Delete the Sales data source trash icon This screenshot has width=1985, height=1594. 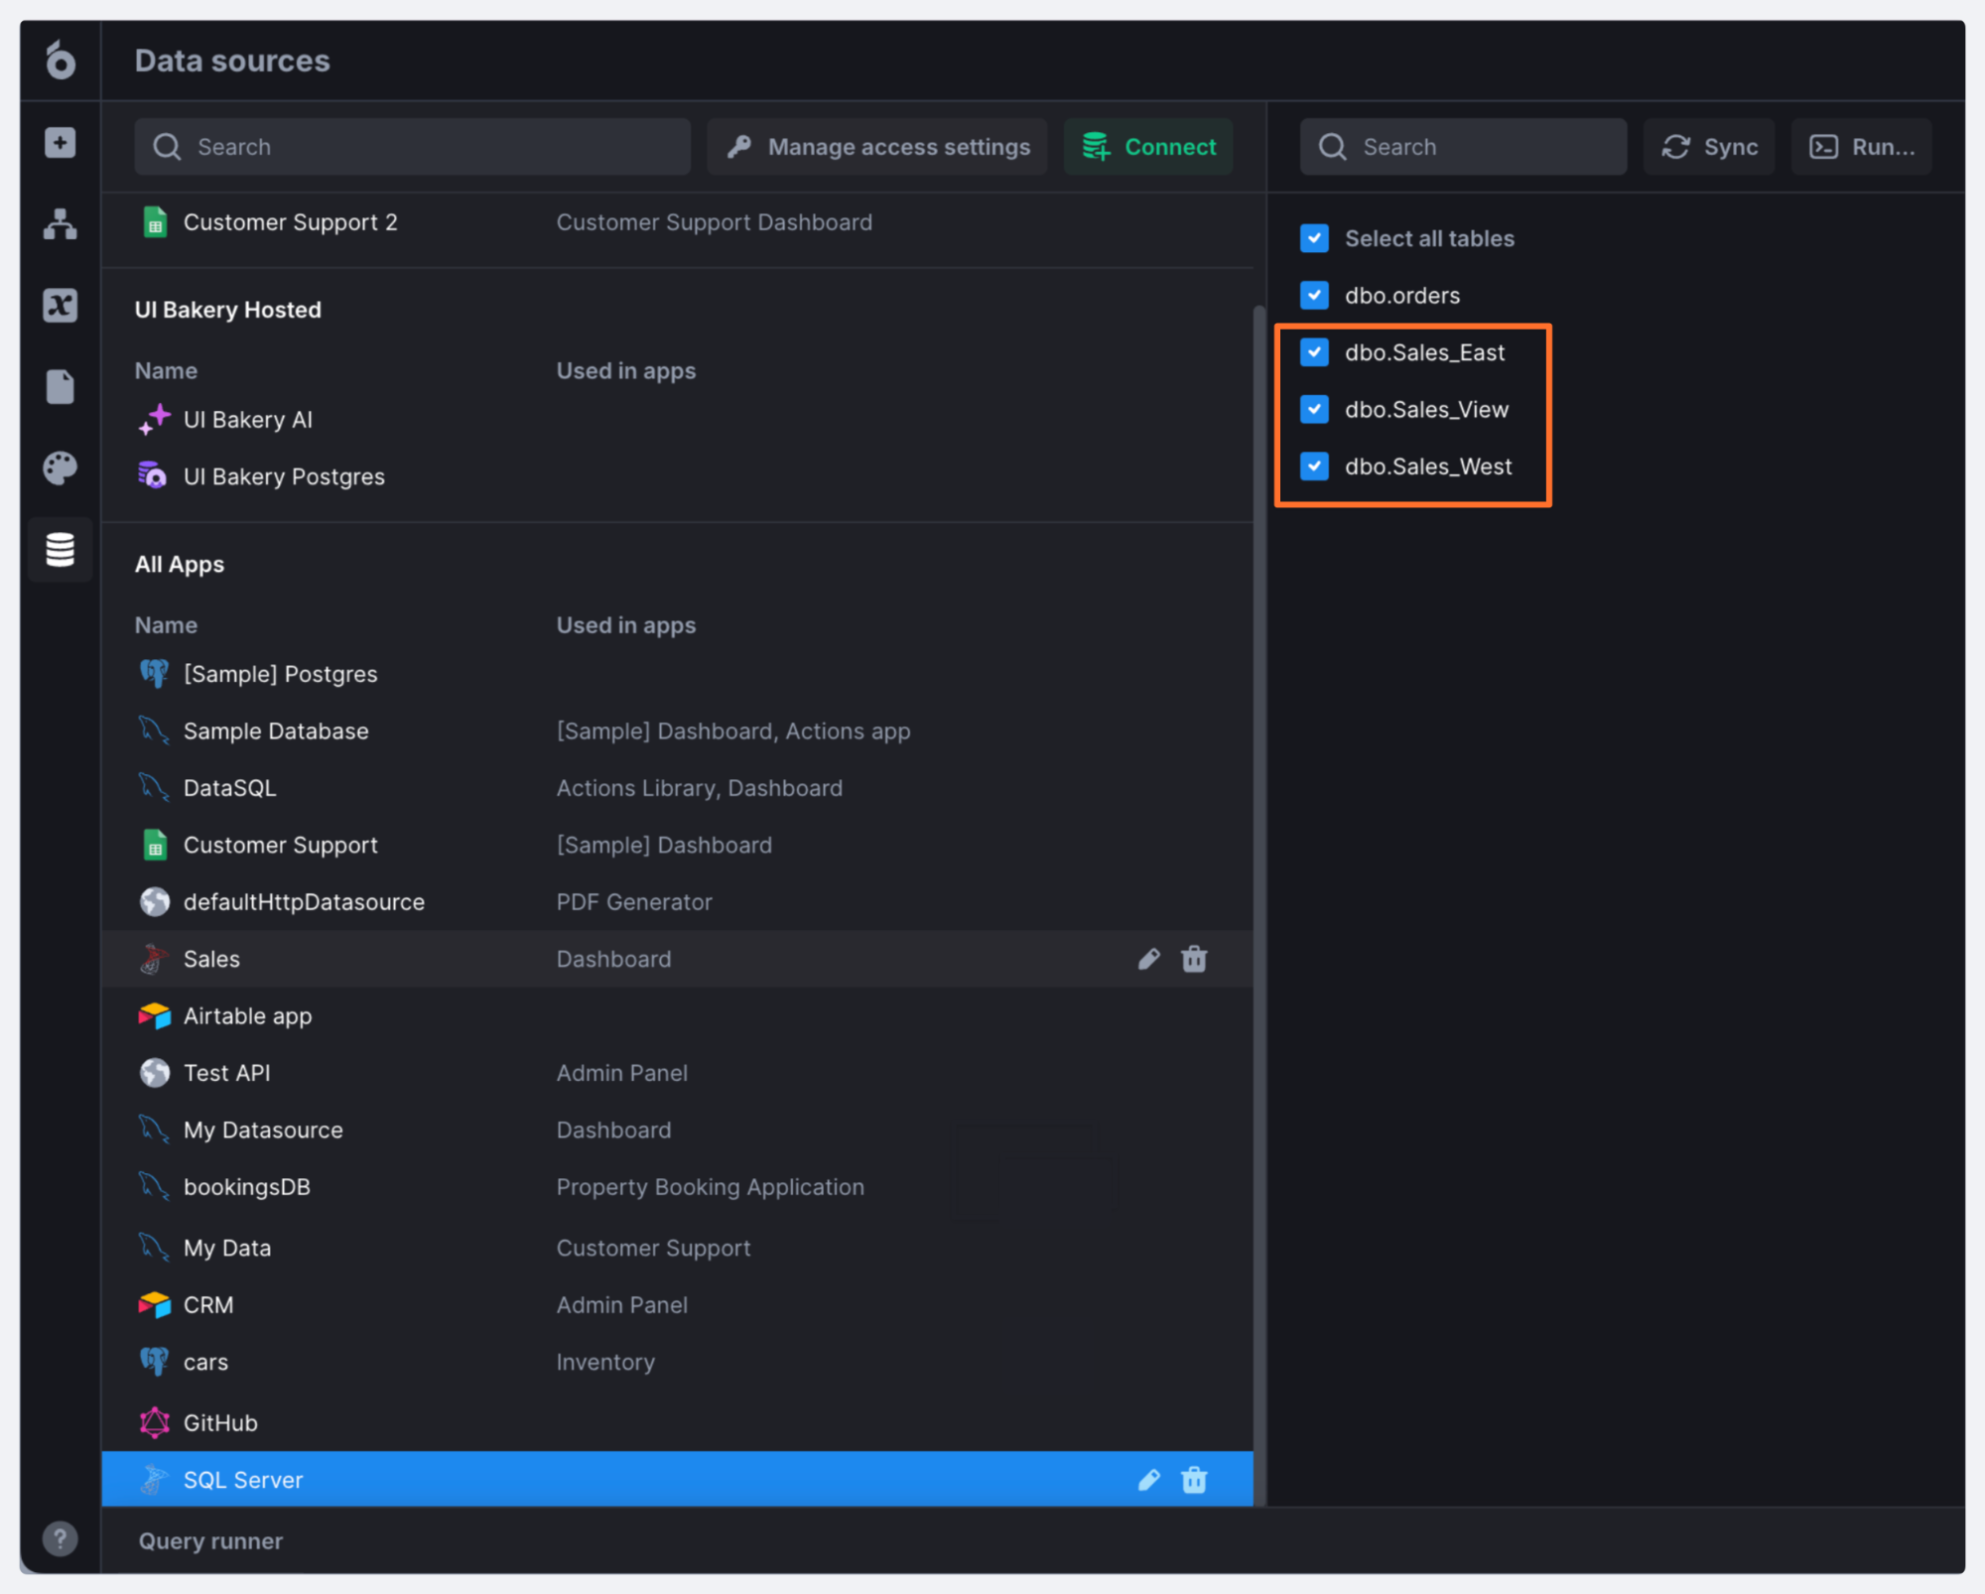pos(1194,959)
